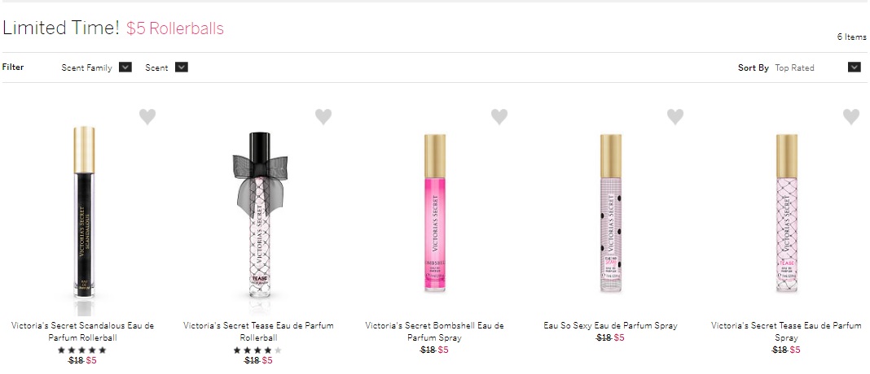The image size is (870, 374).
Task: Toggle heart on Tease Eau de Parfum Rollerball
Action: coord(323,117)
